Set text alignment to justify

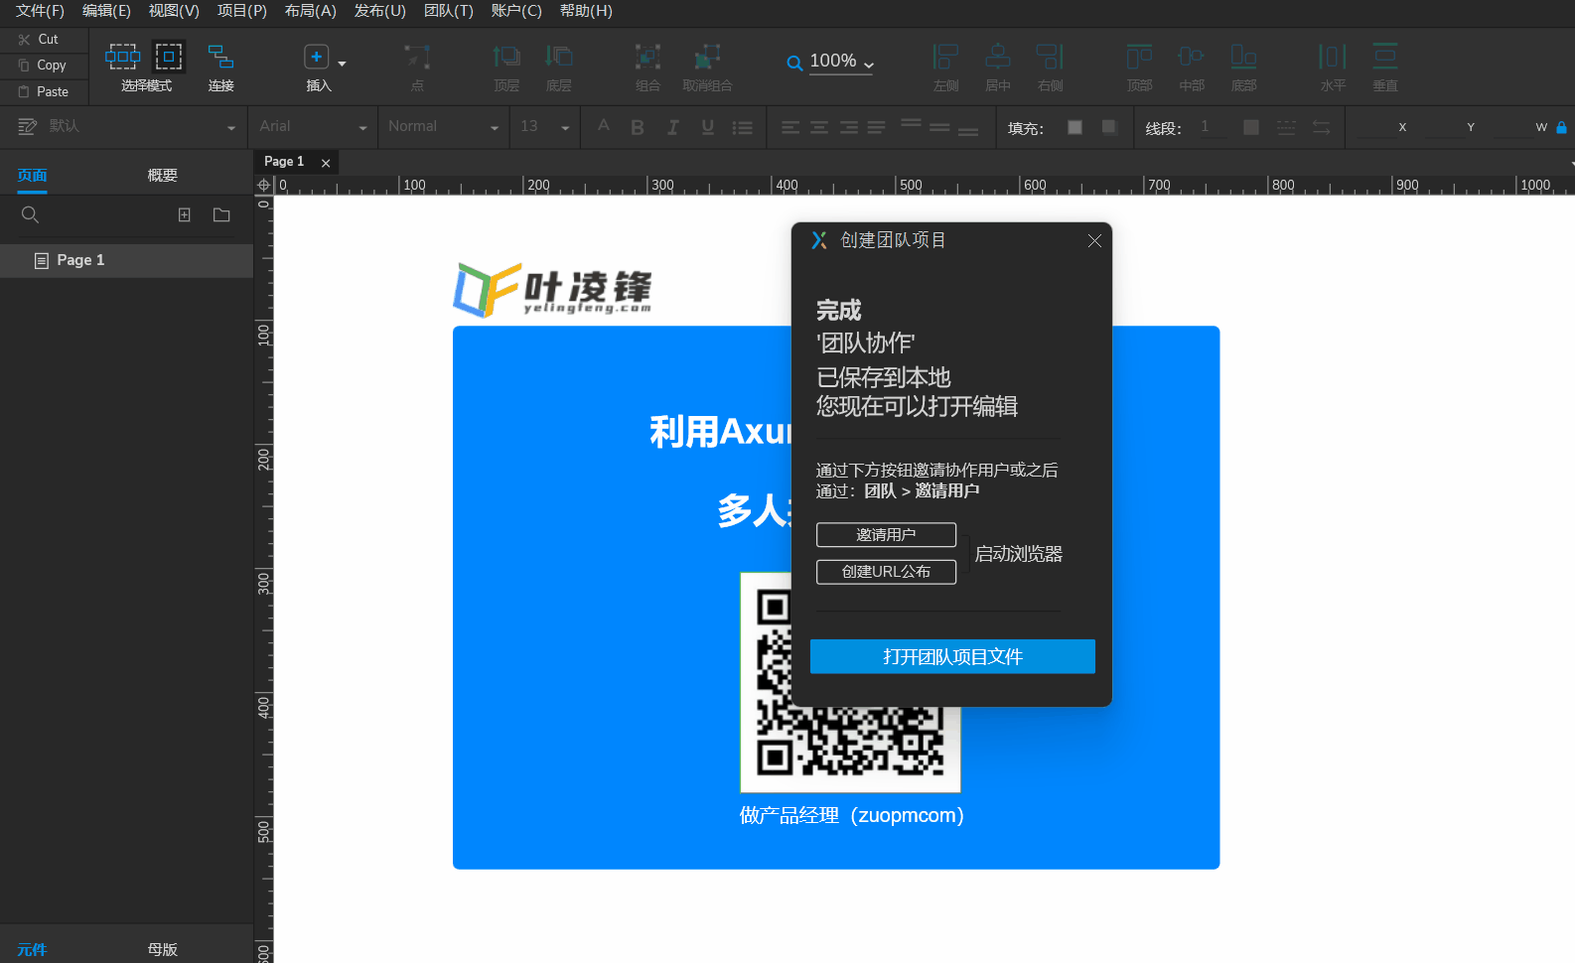(876, 127)
